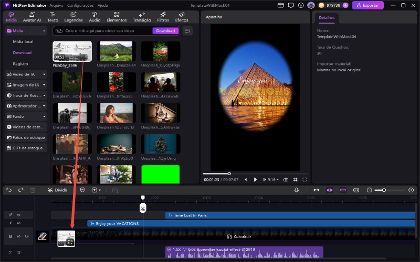
Task: Click the undo arrow in timeline toolbar
Action: [8, 190]
